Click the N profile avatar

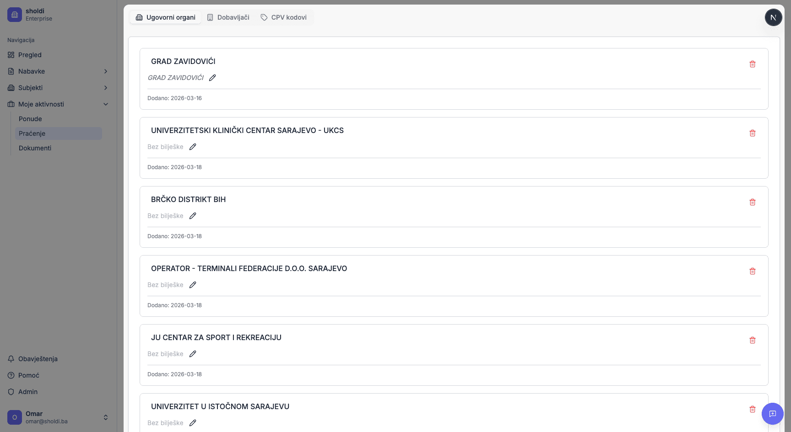(773, 17)
